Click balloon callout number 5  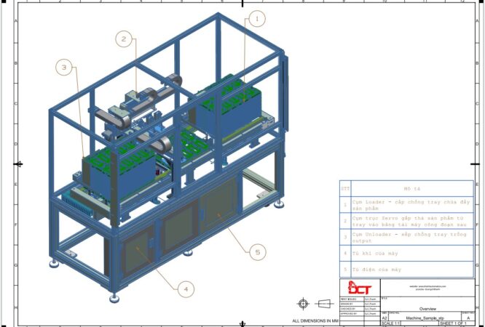click(x=256, y=252)
